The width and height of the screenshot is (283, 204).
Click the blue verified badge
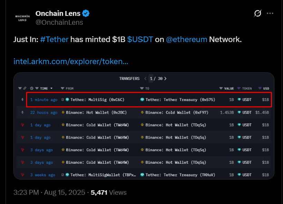pyautogui.click(x=86, y=13)
